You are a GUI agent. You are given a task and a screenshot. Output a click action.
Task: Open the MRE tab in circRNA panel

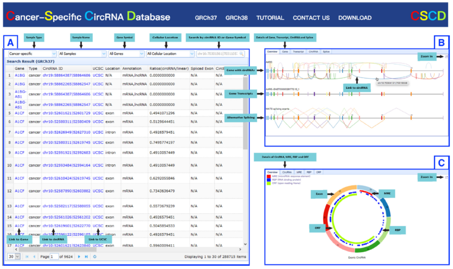click(x=299, y=172)
